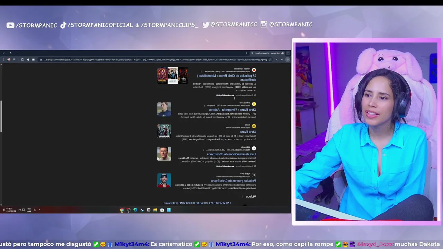Open 'Películas y series de Chris Evans' Apple TV link
Image resolution: width=443 pixels, height=249 pixels.
point(234,181)
